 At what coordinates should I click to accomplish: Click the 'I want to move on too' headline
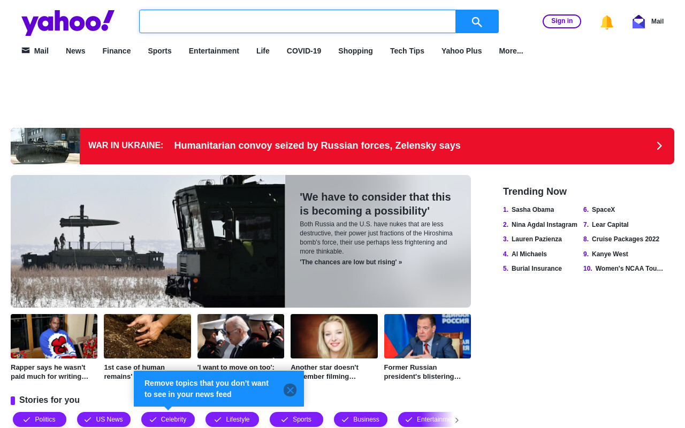click(236, 368)
